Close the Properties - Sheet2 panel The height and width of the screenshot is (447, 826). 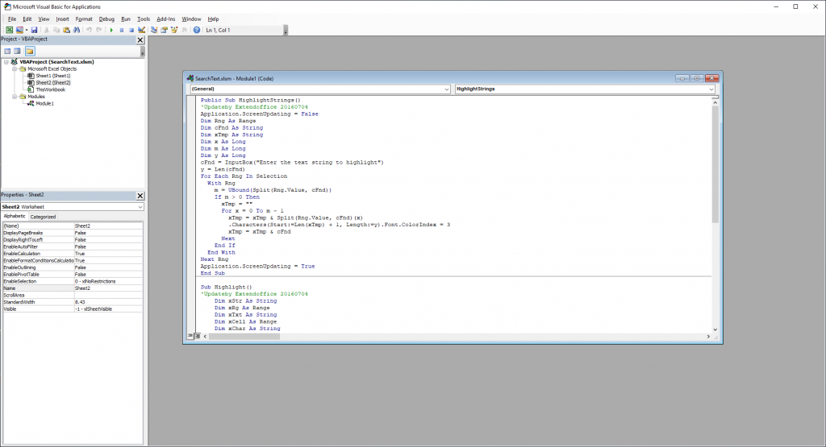pyautogui.click(x=140, y=195)
